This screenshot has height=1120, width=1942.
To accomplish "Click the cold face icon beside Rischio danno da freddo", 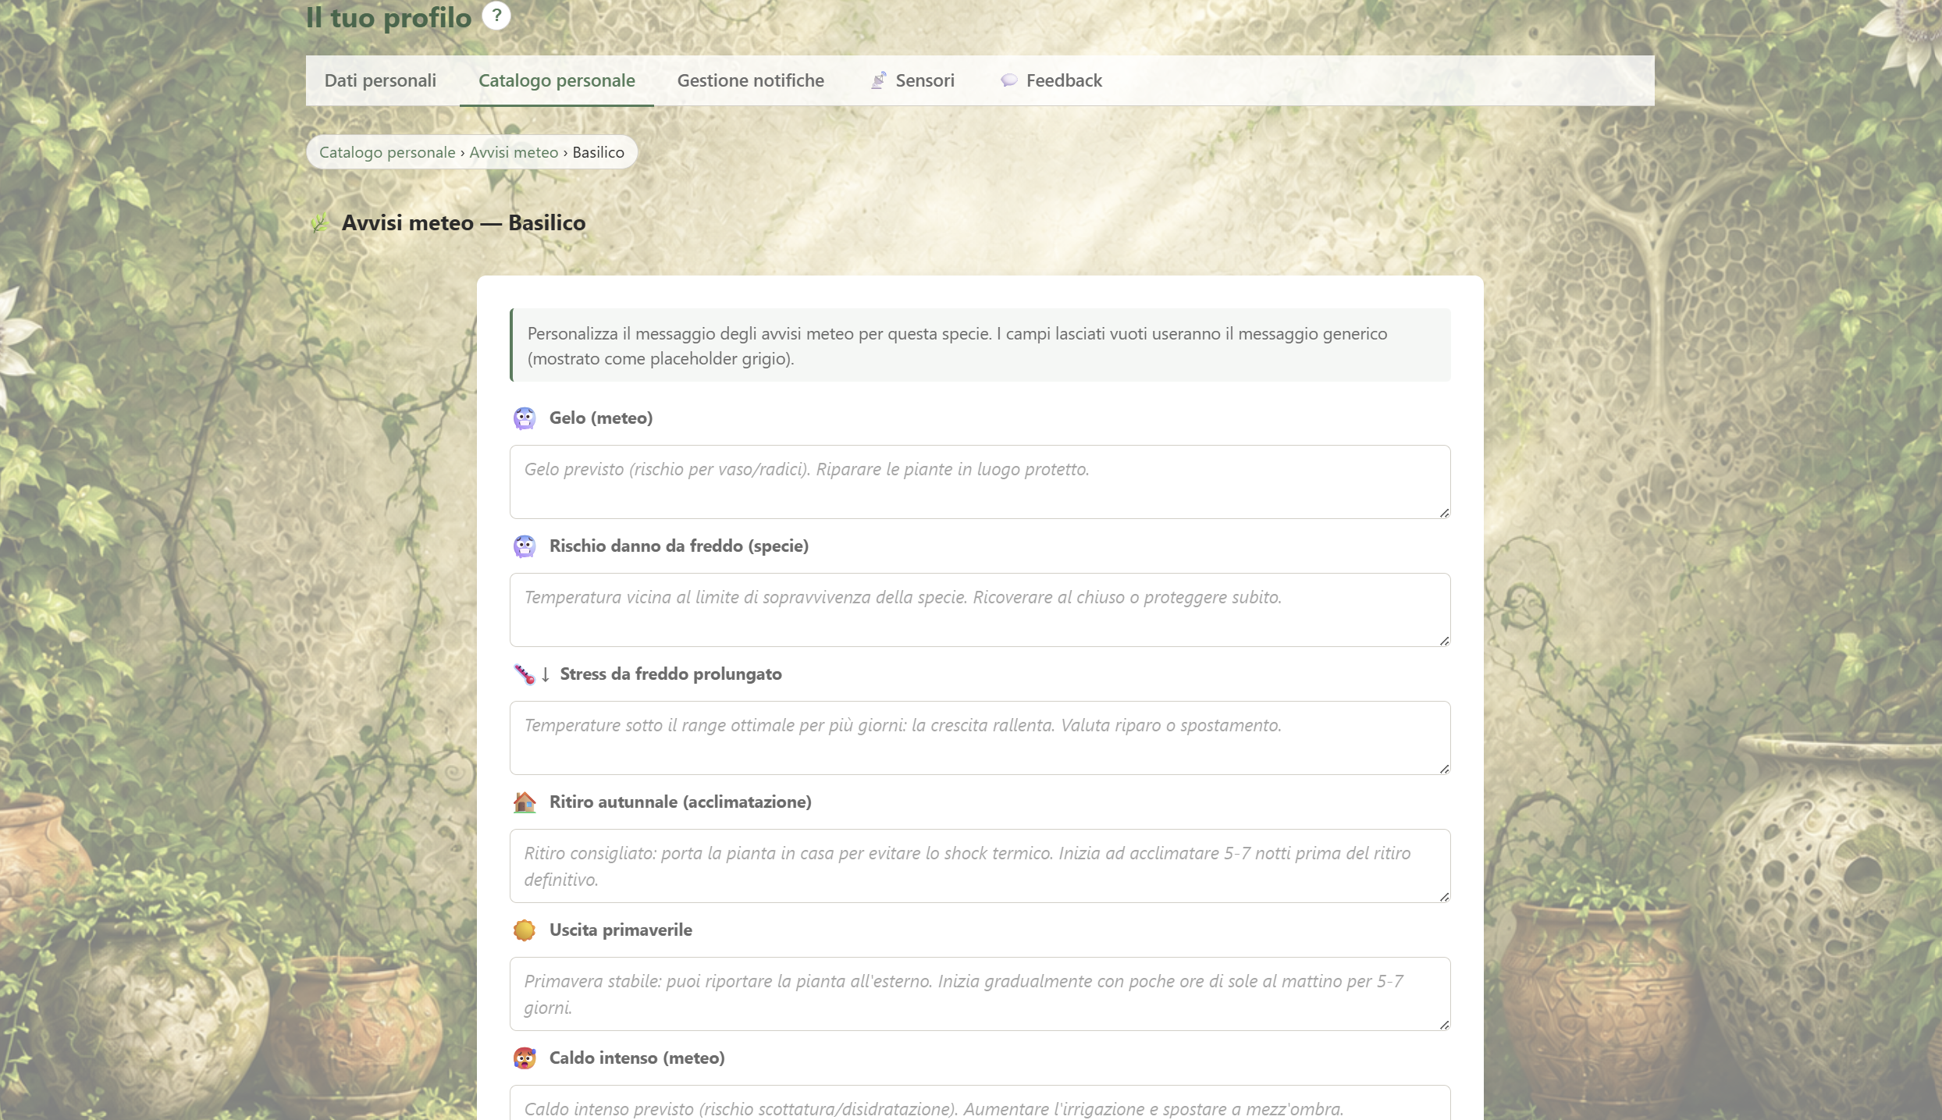I will pyautogui.click(x=525, y=546).
